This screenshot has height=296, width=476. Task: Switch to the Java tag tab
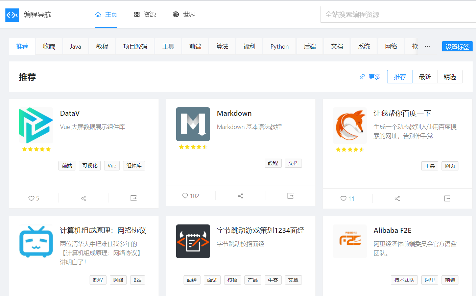[x=75, y=46]
